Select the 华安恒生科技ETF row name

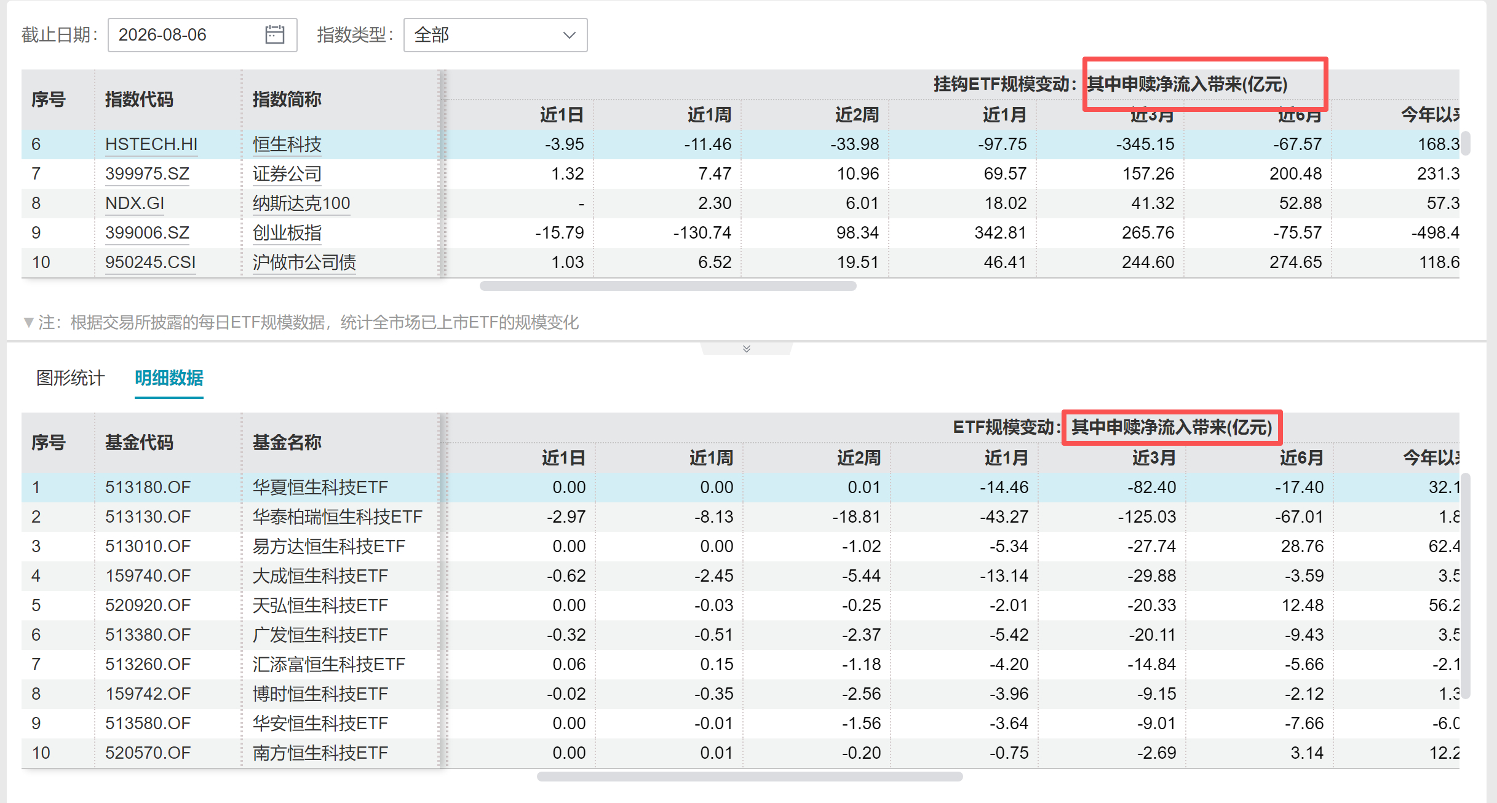tap(320, 723)
